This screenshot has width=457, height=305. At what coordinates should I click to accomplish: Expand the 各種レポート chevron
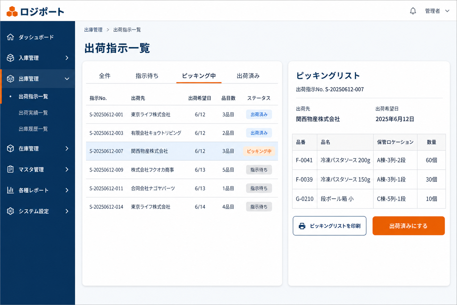(67, 190)
